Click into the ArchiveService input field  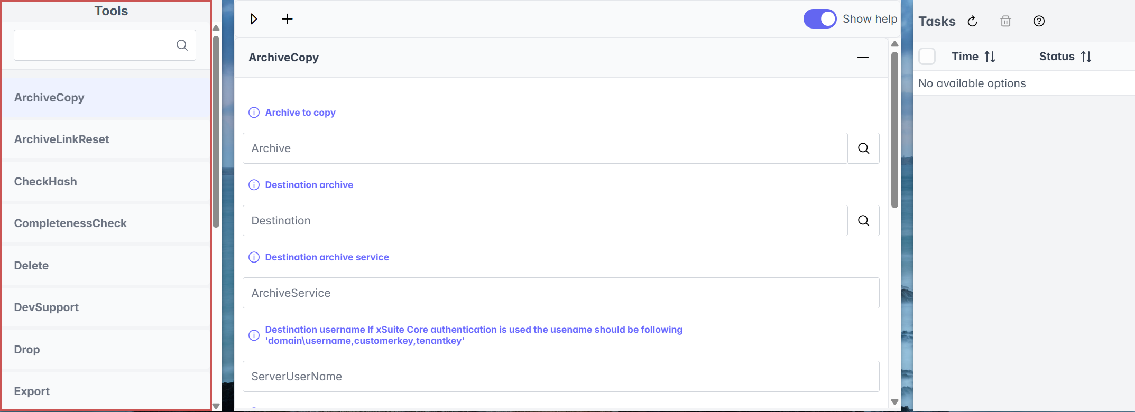pyautogui.click(x=560, y=293)
